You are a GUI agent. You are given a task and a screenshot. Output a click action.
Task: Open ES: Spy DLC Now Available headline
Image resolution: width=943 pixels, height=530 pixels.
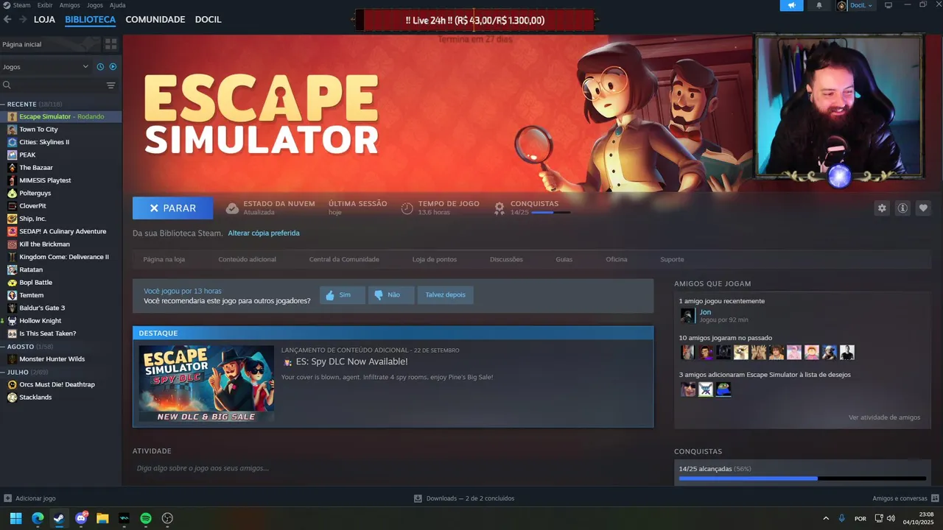click(x=351, y=361)
